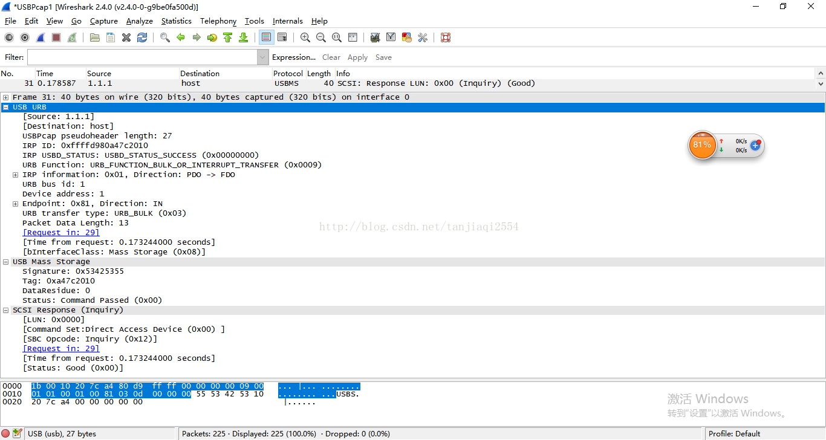Click the blue plus on the floating widget
This screenshot has width=826, height=440.
(755, 146)
